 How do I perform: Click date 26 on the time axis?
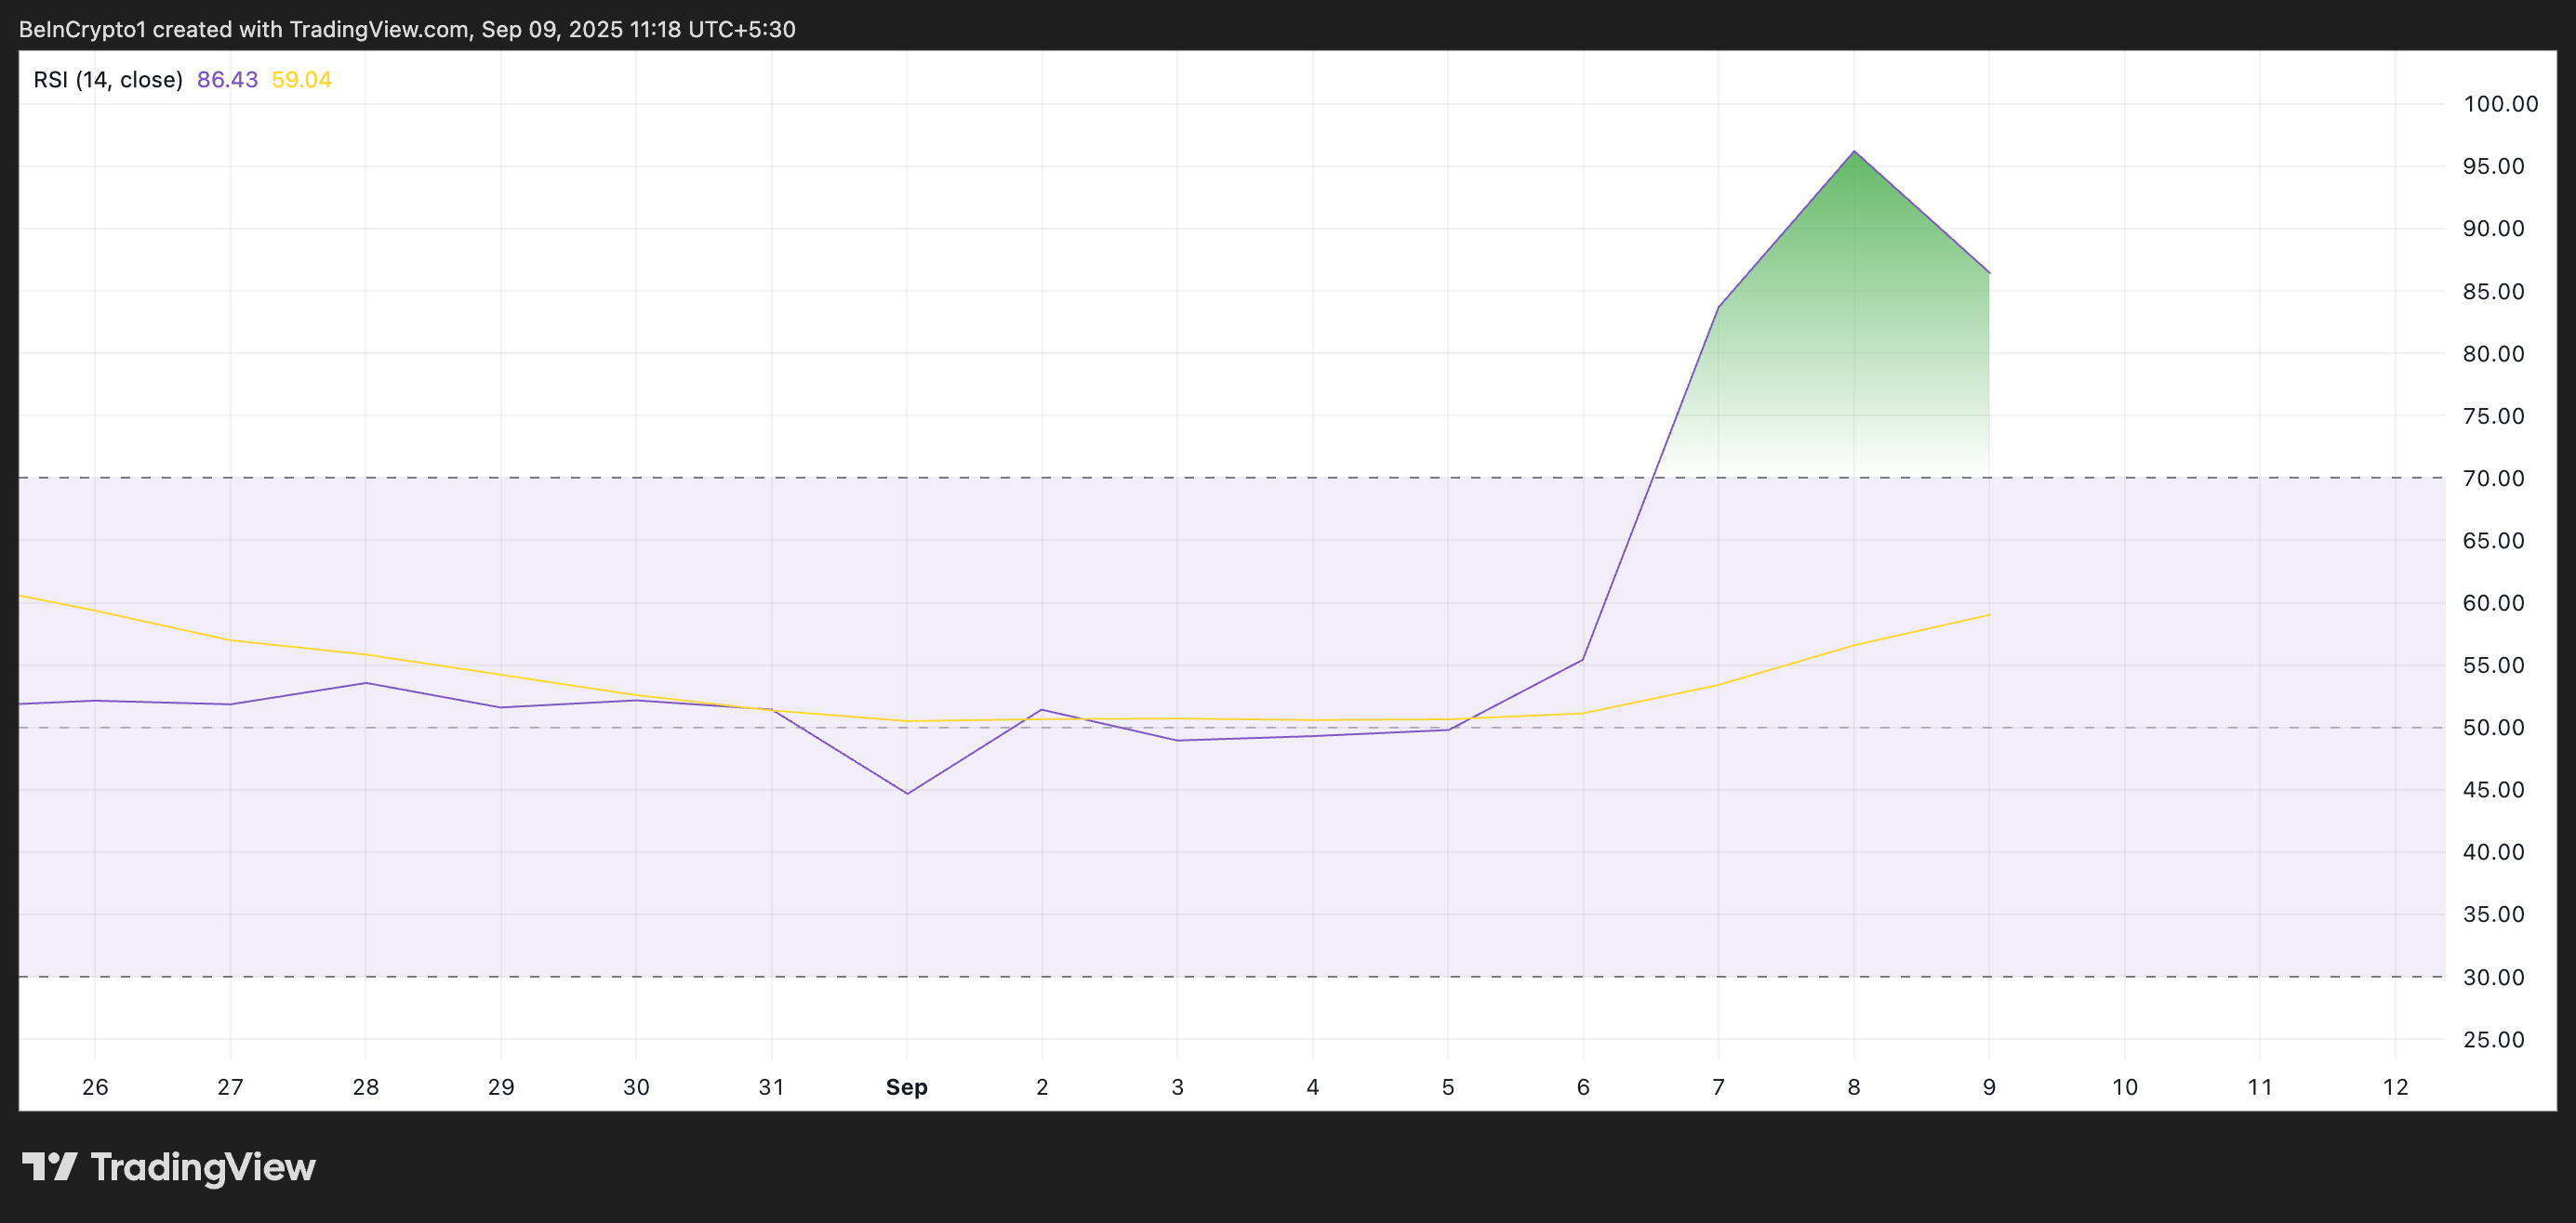click(95, 1087)
